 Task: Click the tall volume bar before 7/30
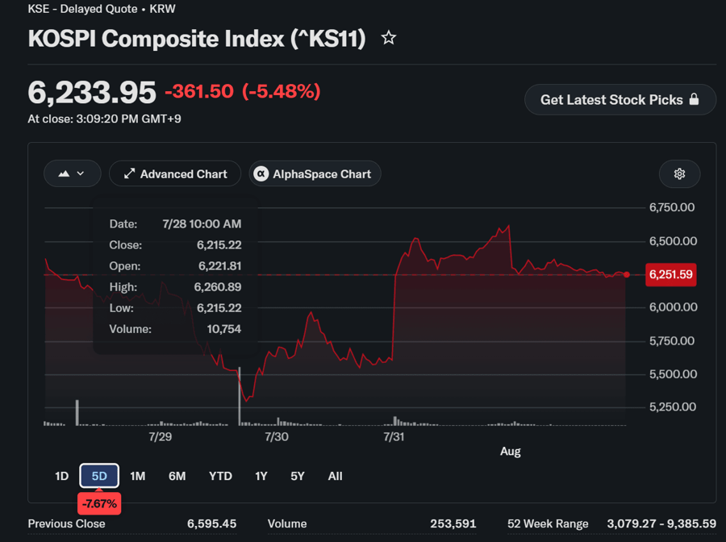[240, 396]
